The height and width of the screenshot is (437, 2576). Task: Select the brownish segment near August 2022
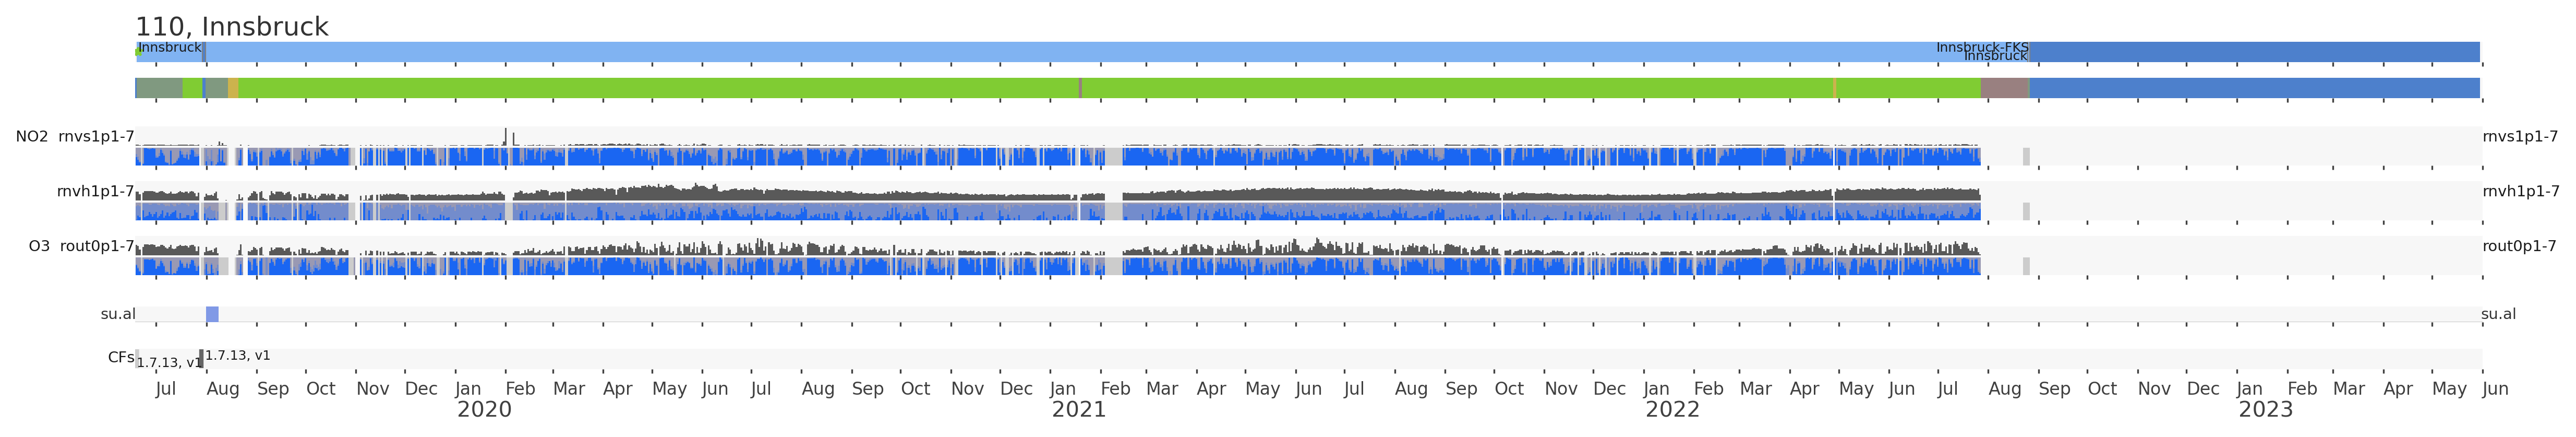coord(2003,88)
